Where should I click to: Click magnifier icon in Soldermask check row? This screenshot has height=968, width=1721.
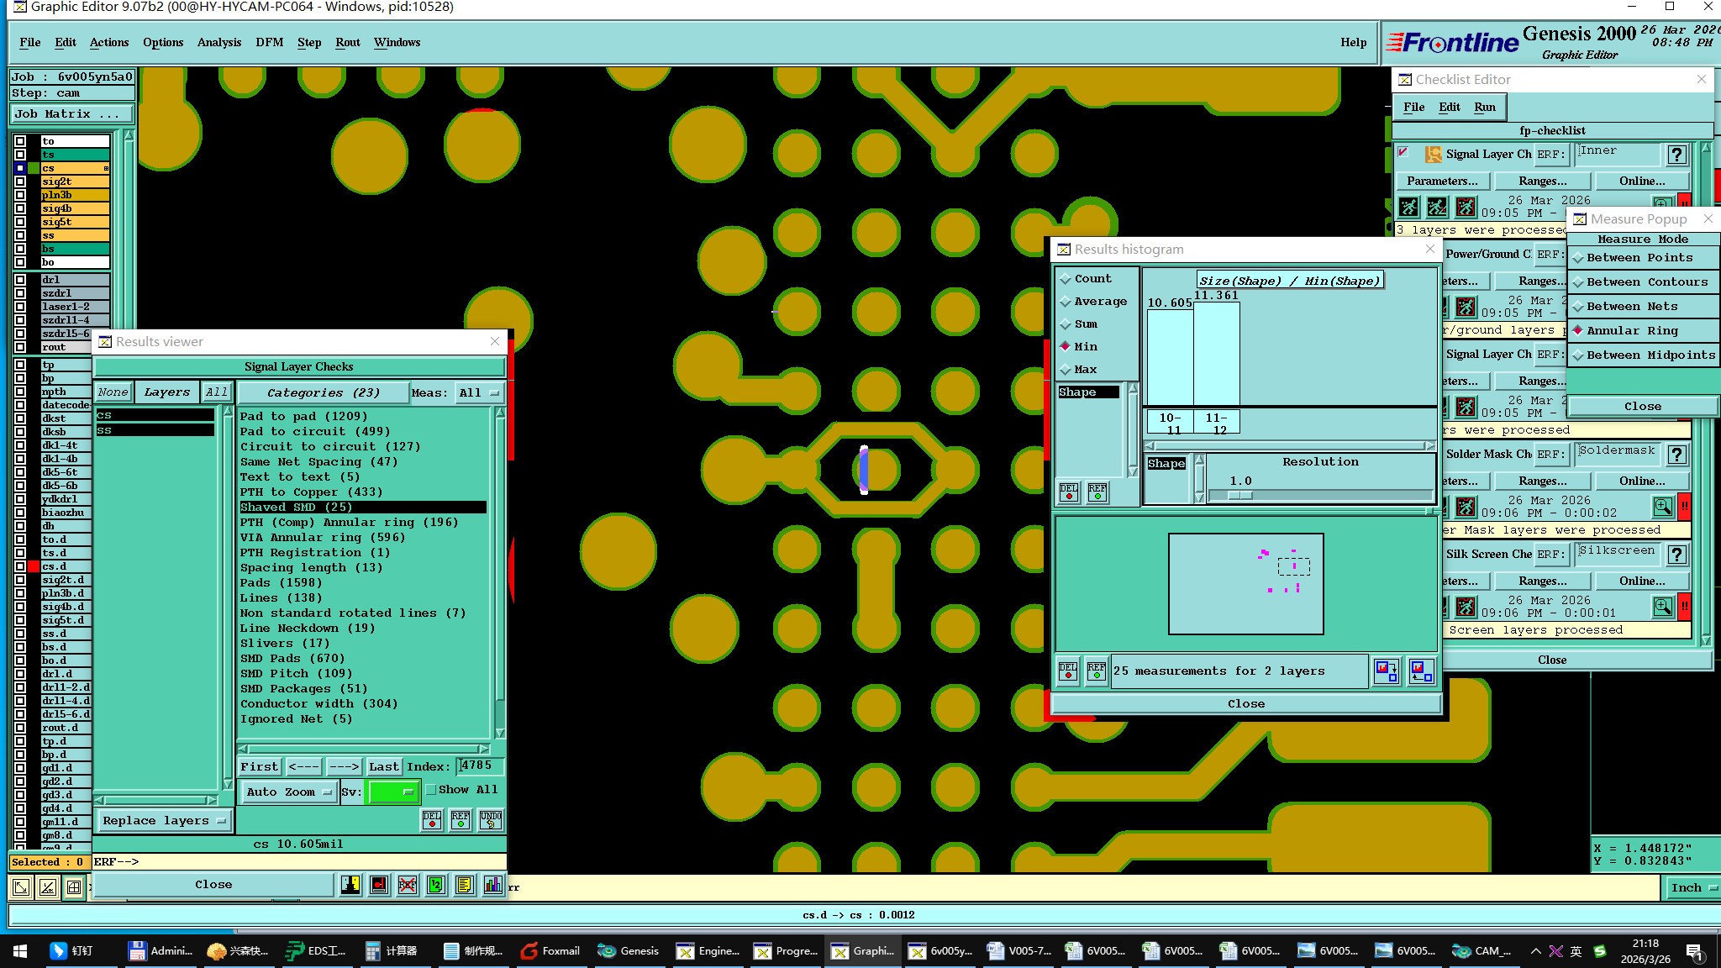pyautogui.click(x=1662, y=507)
